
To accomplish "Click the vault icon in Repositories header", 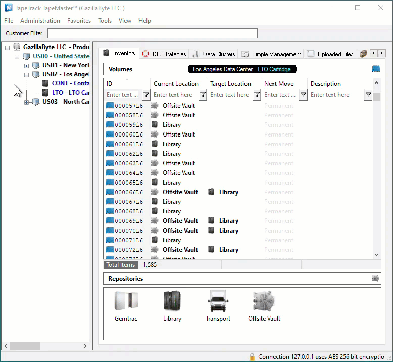I will (x=375, y=278).
